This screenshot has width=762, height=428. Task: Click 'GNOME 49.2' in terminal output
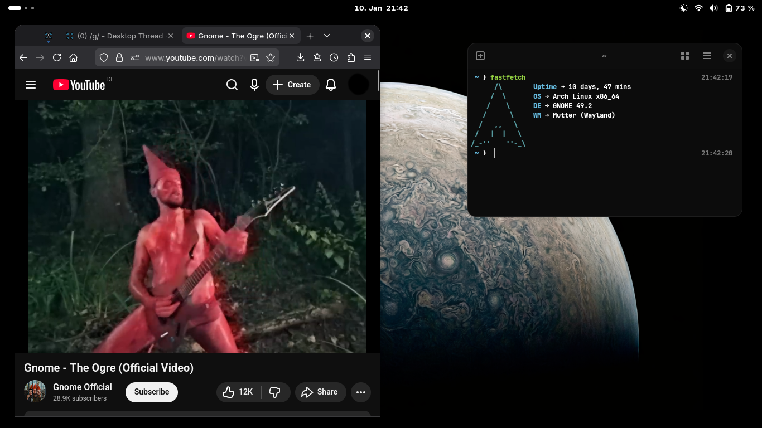tap(572, 106)
